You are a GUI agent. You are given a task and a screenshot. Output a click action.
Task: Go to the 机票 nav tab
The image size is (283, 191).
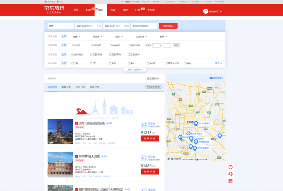click(x=88, y=10)
